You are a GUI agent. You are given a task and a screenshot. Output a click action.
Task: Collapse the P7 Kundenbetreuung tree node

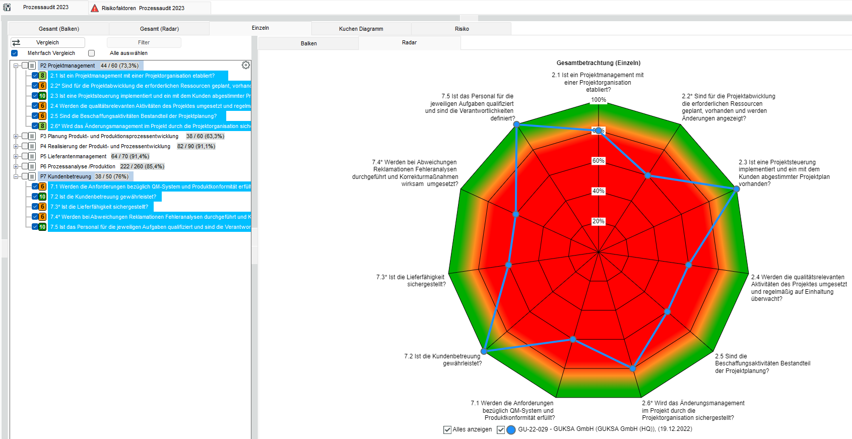click(16, 176)
